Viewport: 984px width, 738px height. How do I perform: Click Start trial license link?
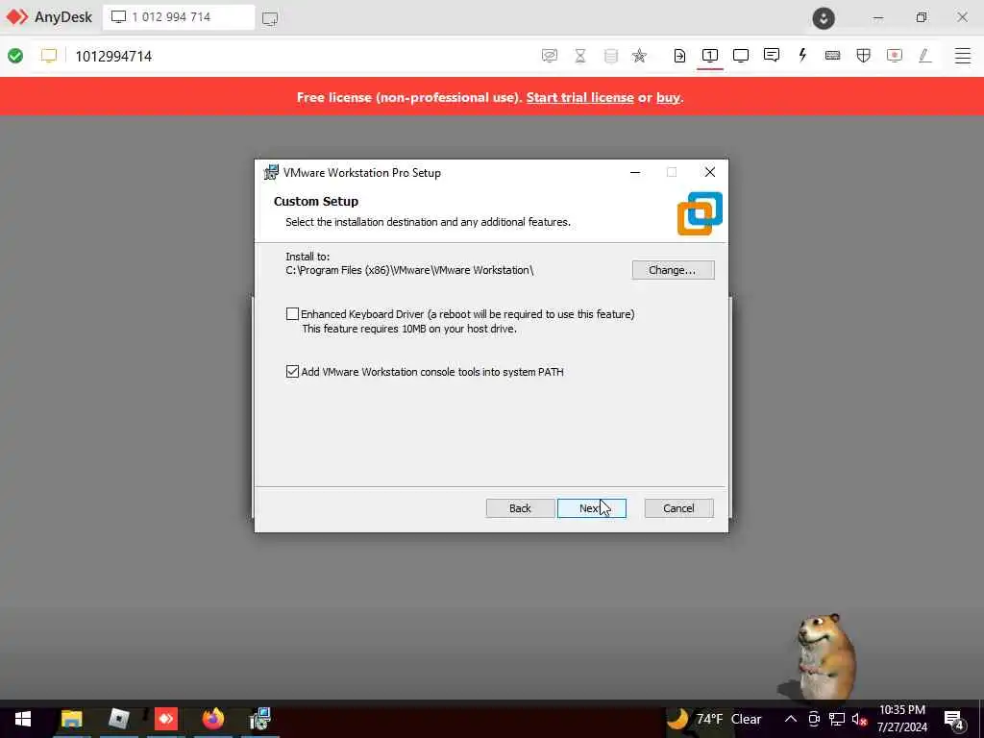tap(579, 97)
